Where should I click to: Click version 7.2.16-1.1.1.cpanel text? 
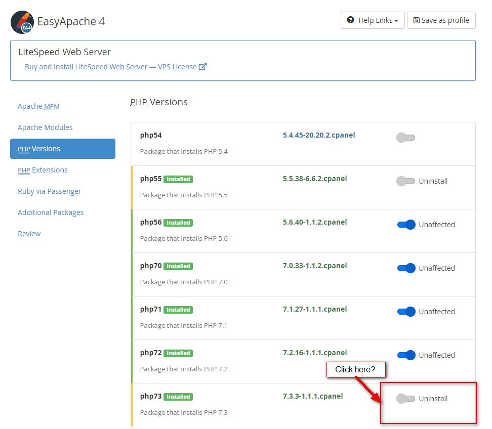(x=315, y=353)
